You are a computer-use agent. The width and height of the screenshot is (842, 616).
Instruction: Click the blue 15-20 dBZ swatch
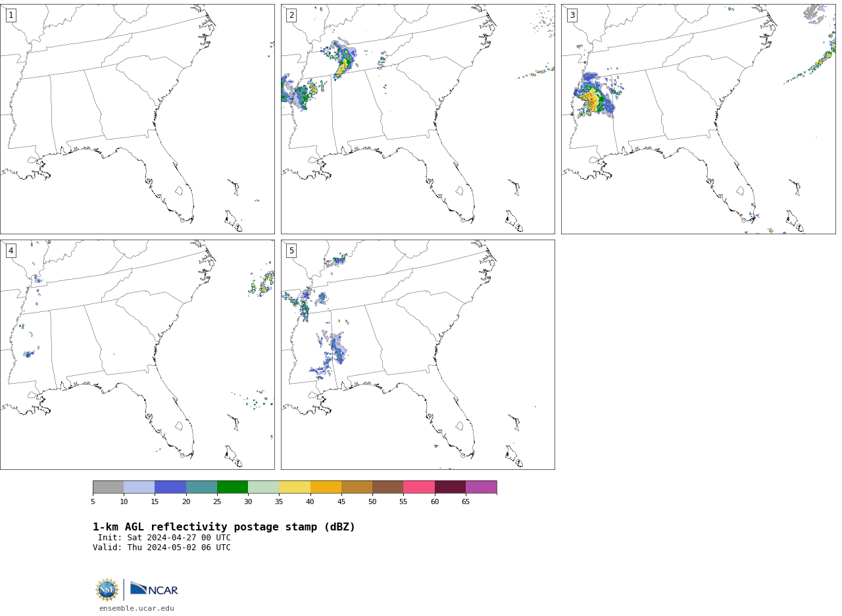[x=170, y=487]
